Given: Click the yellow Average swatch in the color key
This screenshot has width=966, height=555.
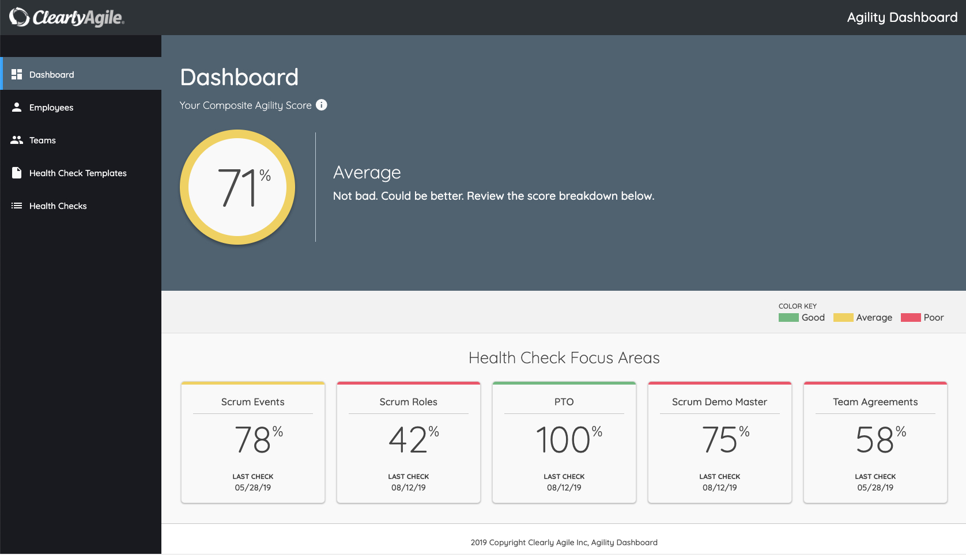Looking at the screenshot, I should coord(843,317).
